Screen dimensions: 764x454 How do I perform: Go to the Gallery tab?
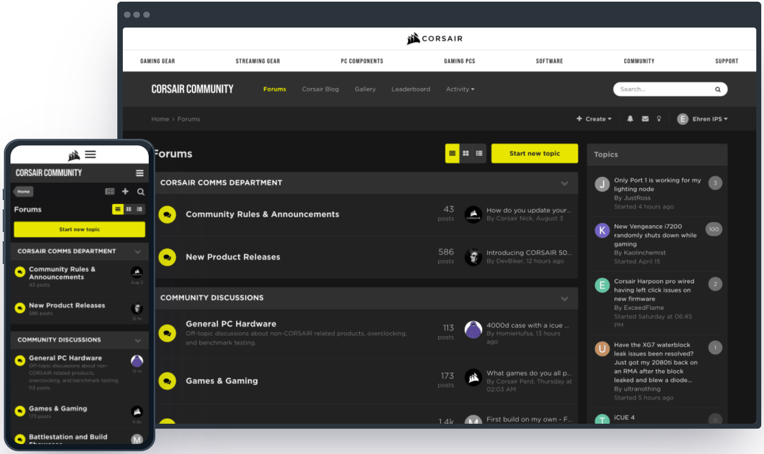[x=365, y=89]
